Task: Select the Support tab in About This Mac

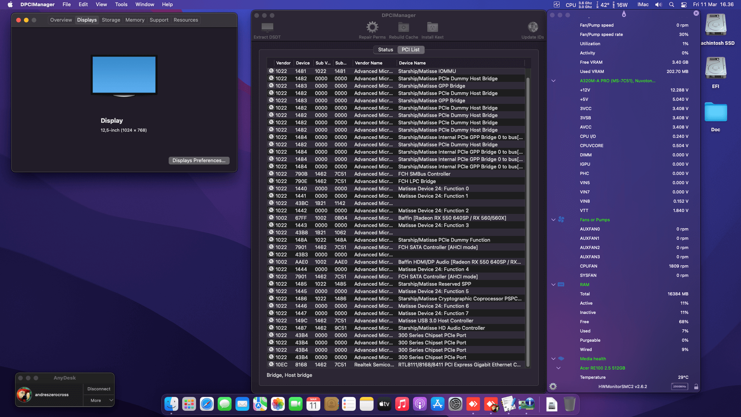Action: pyautogui.click(x=159, y=20)
